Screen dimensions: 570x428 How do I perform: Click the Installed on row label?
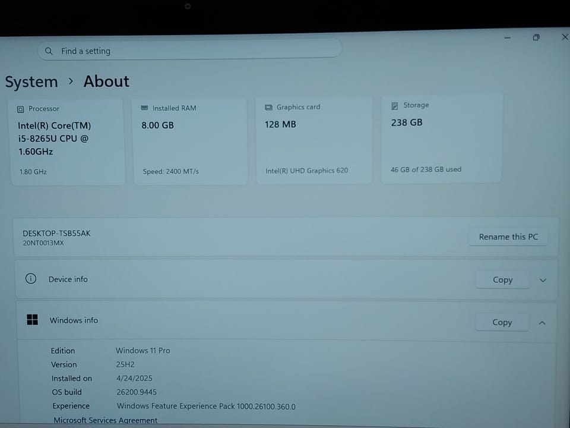click(x=72, y=379)
